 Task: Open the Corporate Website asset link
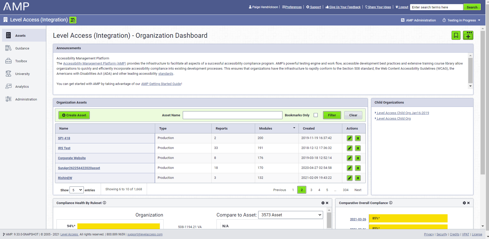72,158
